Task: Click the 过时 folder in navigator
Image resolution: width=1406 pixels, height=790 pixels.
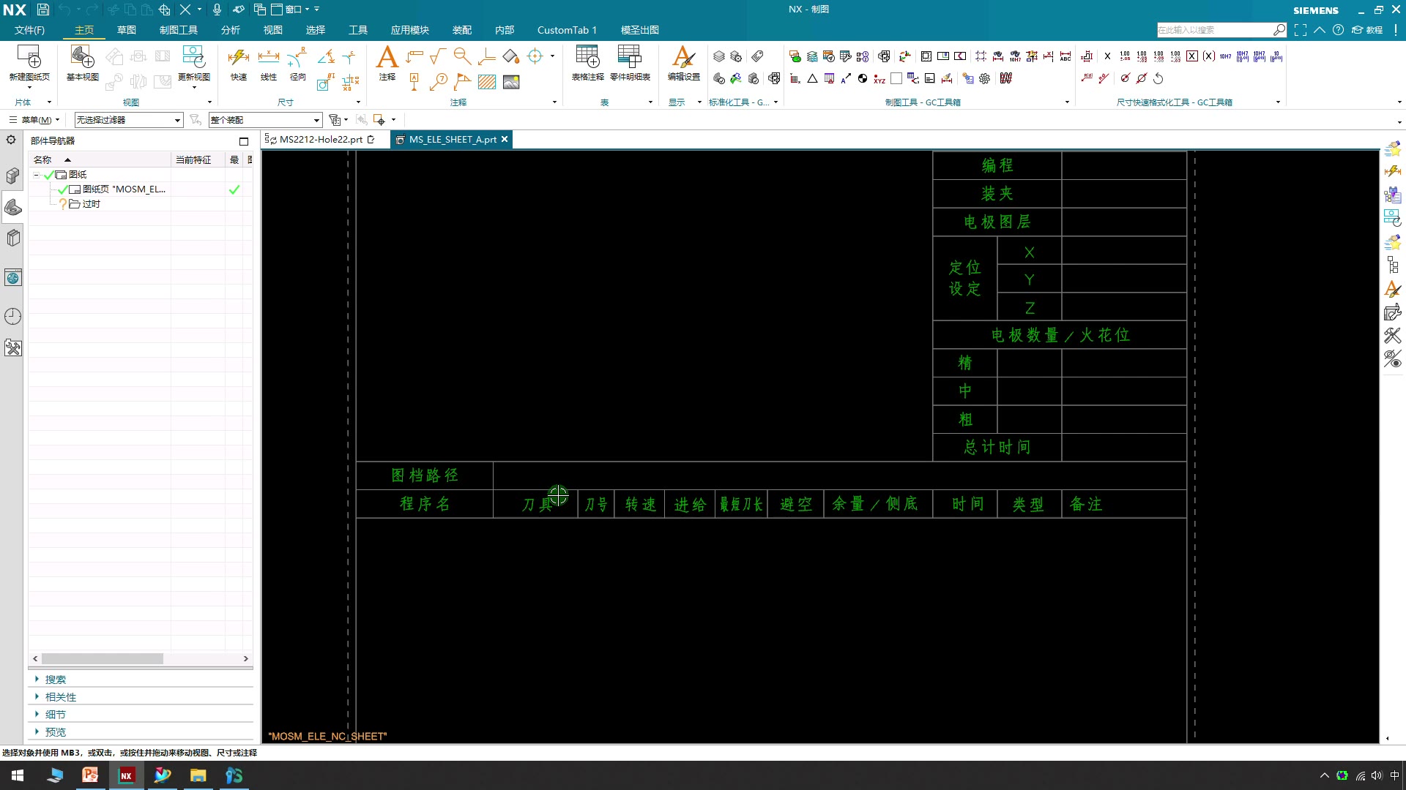Action: pyautogui.click(x=91, y=204)
